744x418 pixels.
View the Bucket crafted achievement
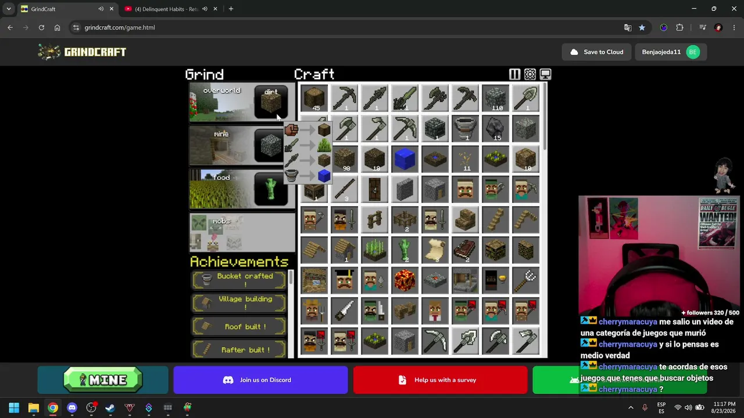pyautogui.click(x=239, y=280)
